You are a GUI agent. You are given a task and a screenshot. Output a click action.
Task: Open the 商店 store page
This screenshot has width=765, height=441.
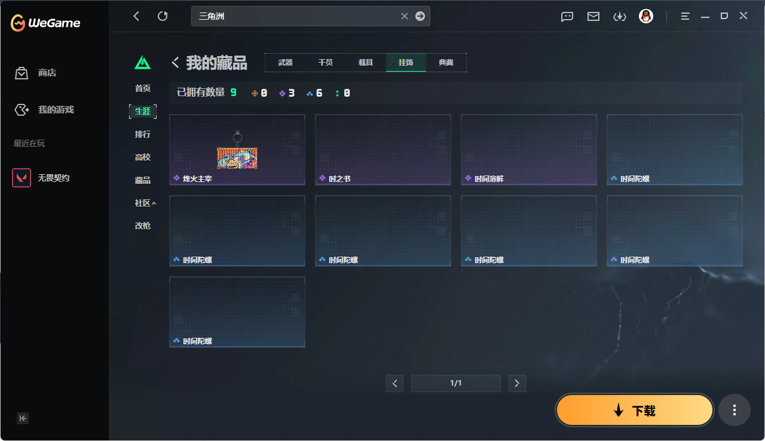36,73
